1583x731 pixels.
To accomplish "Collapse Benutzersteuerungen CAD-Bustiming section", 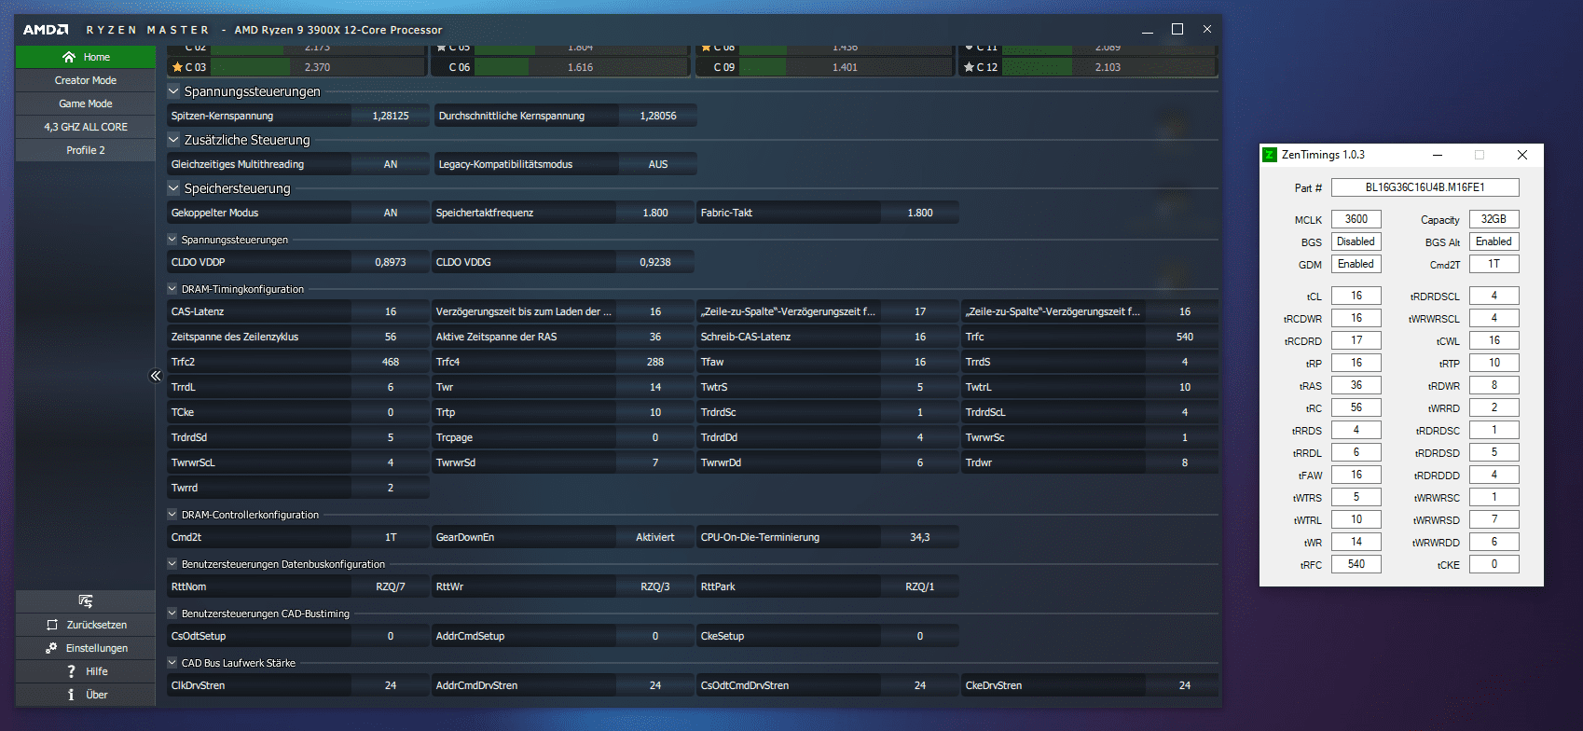I will coord(172,614).
